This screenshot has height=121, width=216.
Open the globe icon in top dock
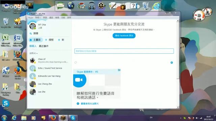click(x=71, y=5)
